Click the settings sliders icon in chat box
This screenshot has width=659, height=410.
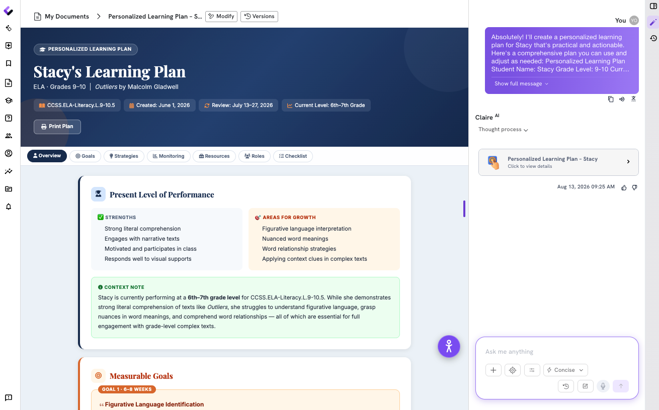[x=532, y=370]
